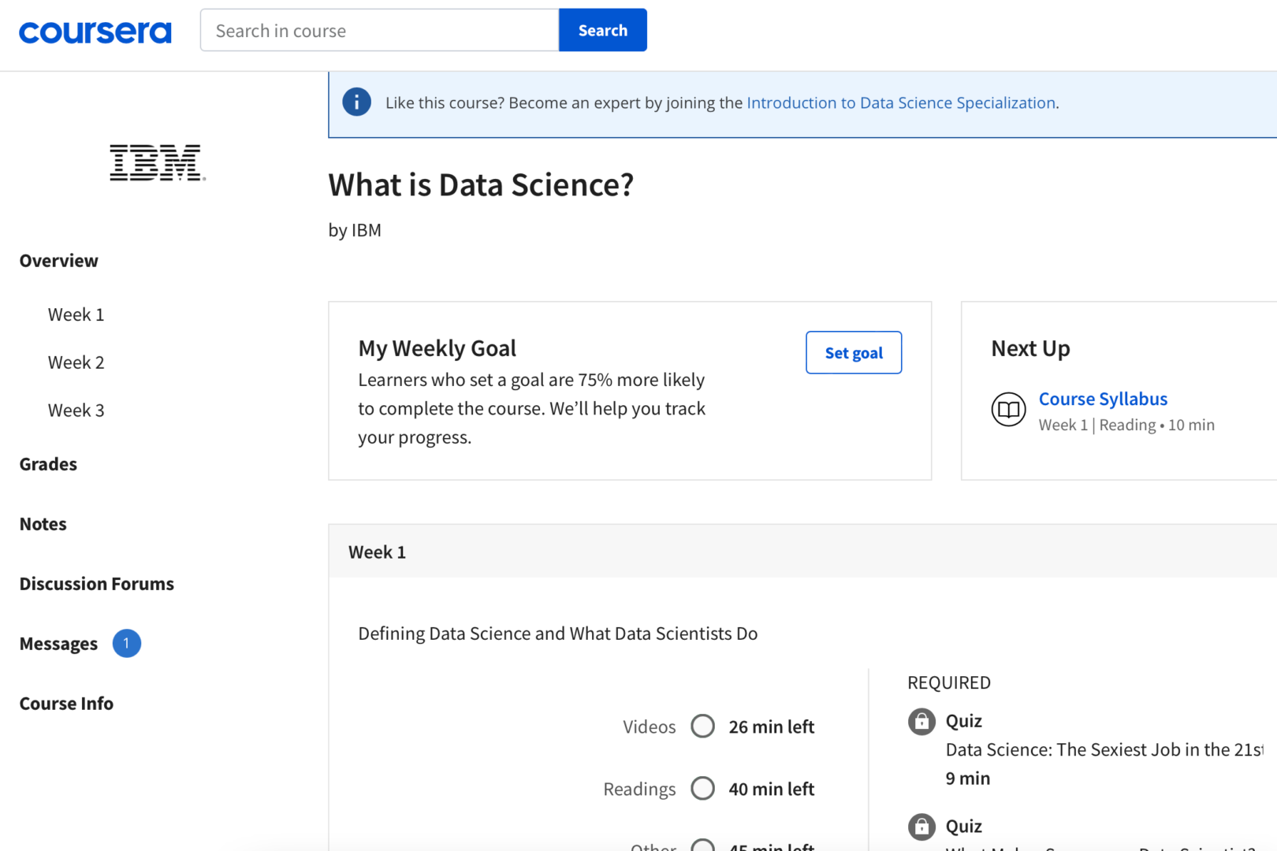Select Week 2 in the sidebar
The height and width of the screenshot is (851, 1277).
click(76, 362)
